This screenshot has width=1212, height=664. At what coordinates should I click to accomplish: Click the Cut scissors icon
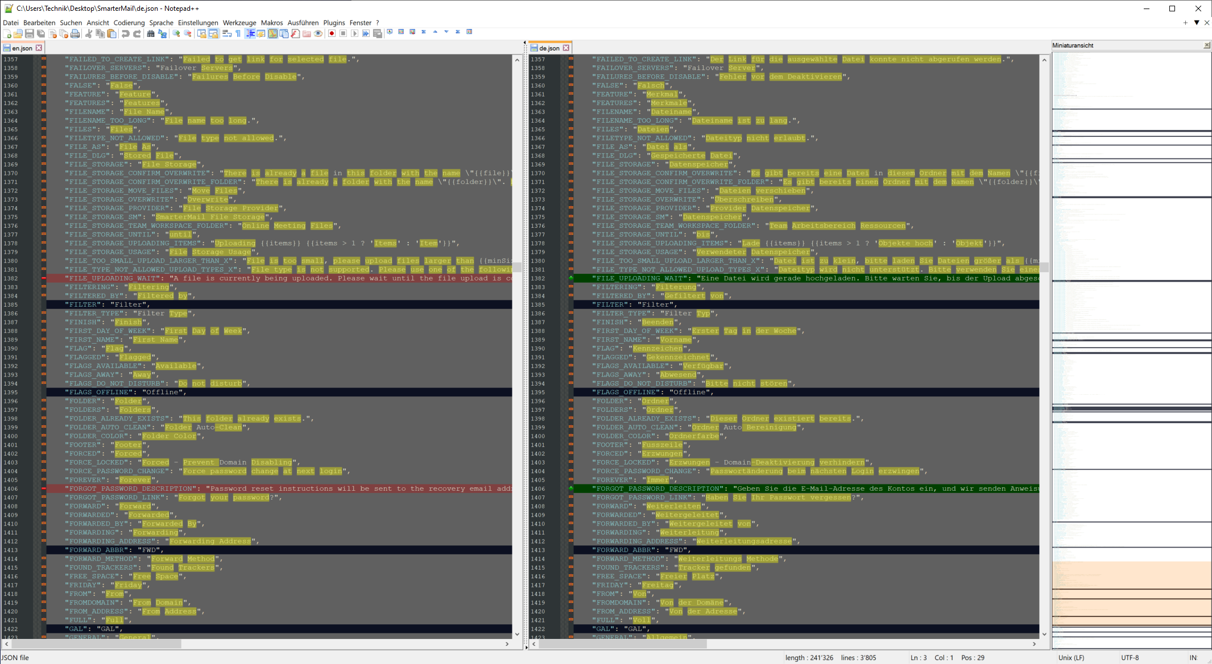pyautogui.click(x=89, y=34)
